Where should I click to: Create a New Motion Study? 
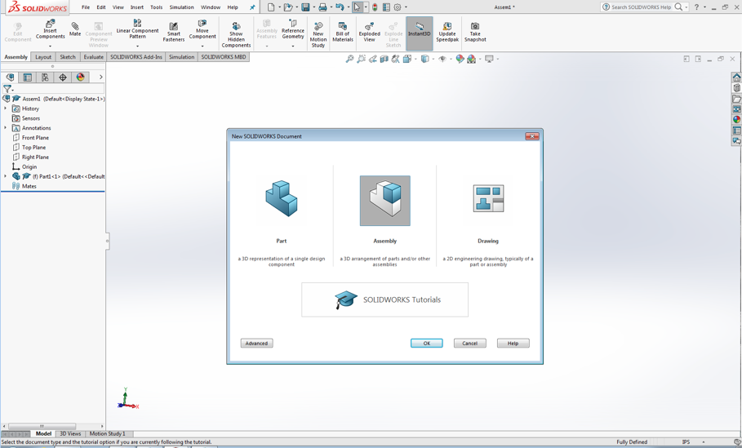coord(318,34)
